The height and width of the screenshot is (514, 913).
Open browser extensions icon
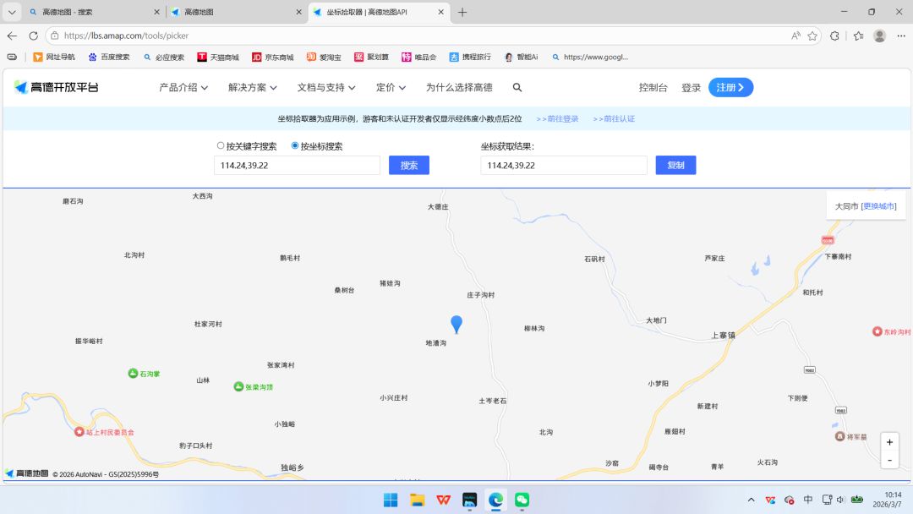[834, 36]
